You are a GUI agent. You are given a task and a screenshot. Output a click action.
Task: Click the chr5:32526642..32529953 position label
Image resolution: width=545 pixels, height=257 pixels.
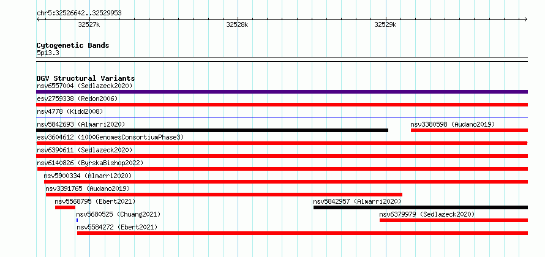[x=79, y=13]
